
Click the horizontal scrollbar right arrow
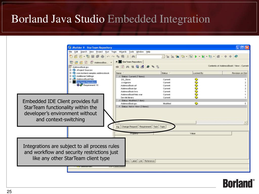click(x=245, y=122)
